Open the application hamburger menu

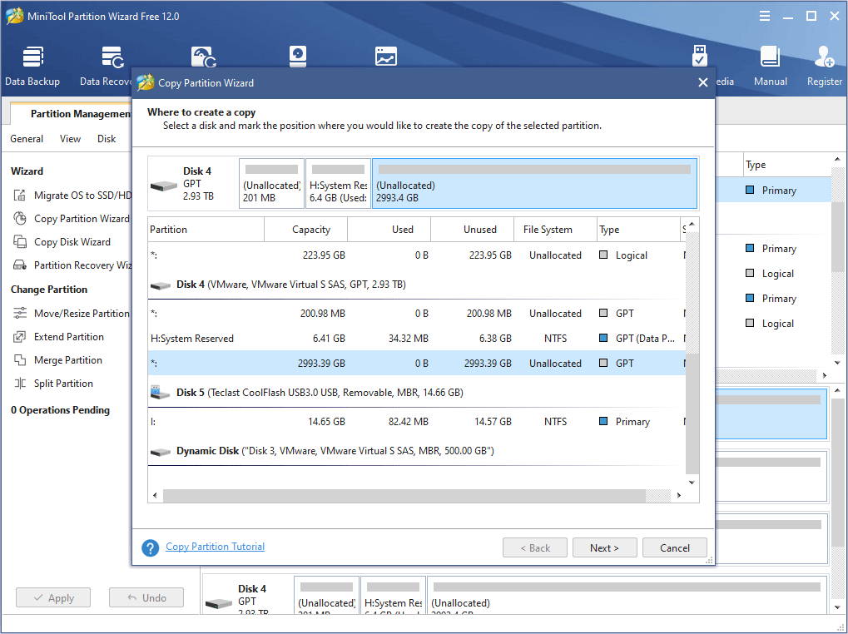coord(763,15)
